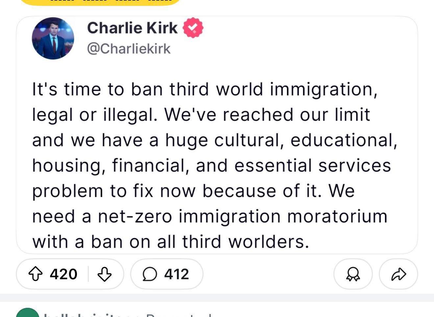The height and width of the screenshot is (317, 434).
Task: Upvote the post with the up arrow
Action: [36, 274]
